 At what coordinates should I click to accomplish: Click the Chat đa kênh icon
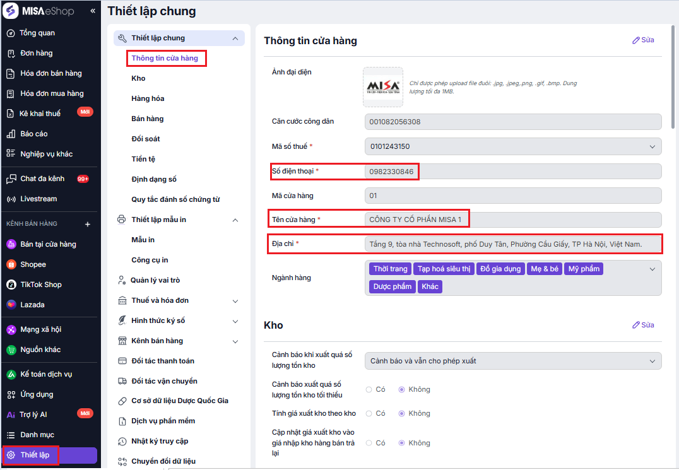point(11,179)
